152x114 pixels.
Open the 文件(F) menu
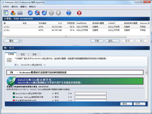tap(6, 7)
